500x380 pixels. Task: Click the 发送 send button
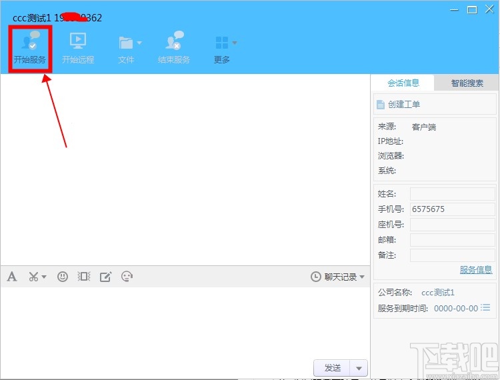(x=332, y=368)
